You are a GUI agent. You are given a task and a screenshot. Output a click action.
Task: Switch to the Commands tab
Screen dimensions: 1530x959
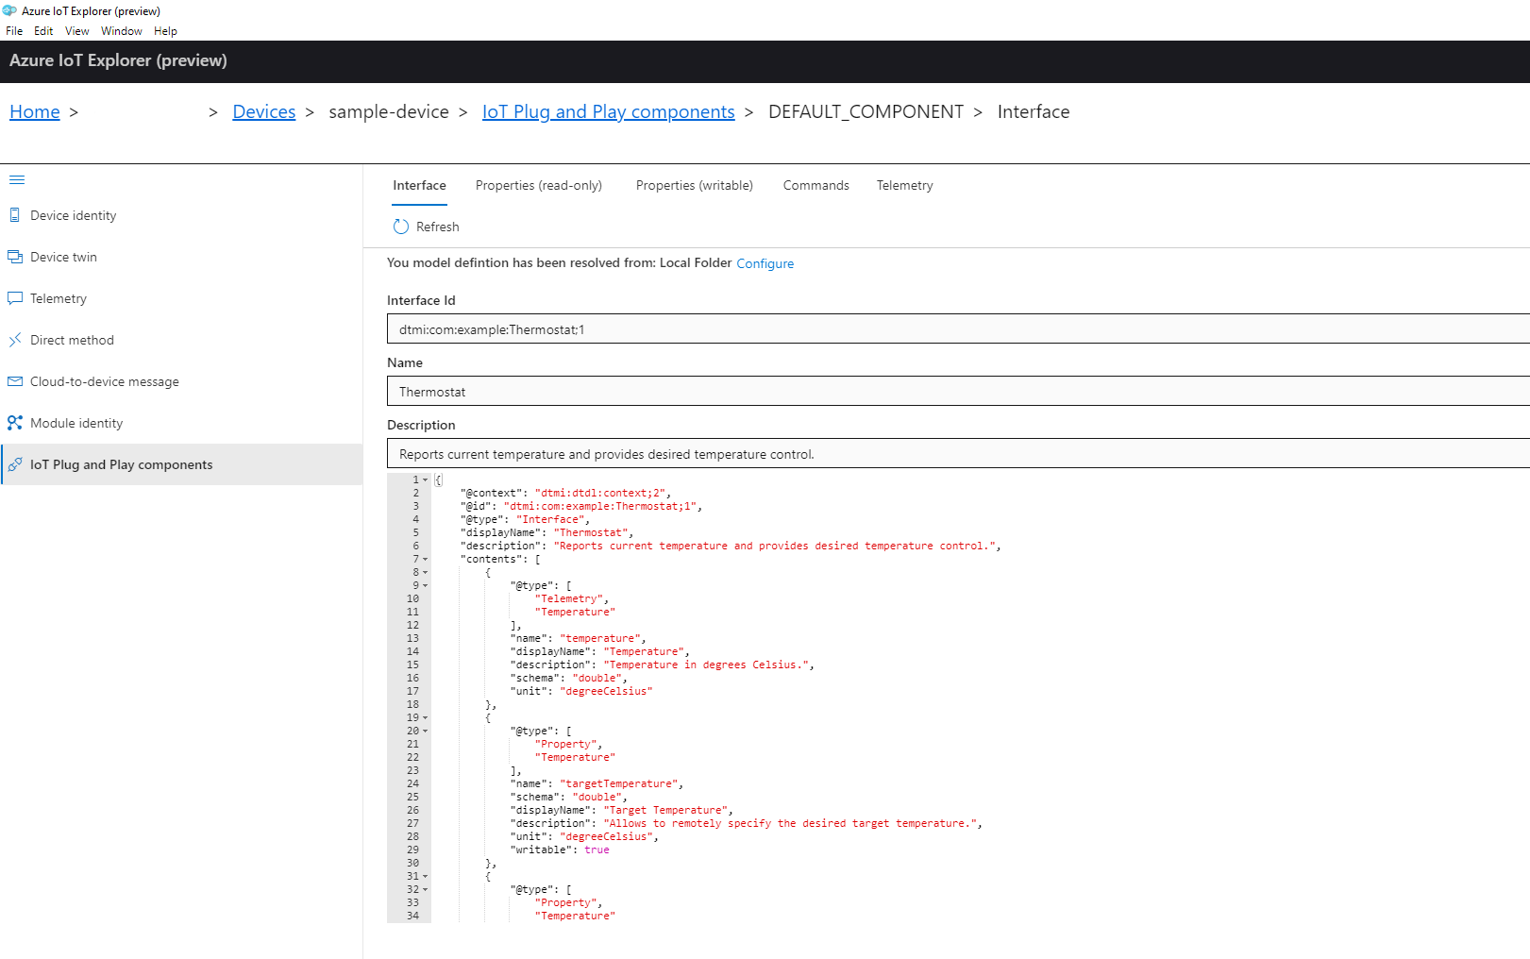[815, 185]
